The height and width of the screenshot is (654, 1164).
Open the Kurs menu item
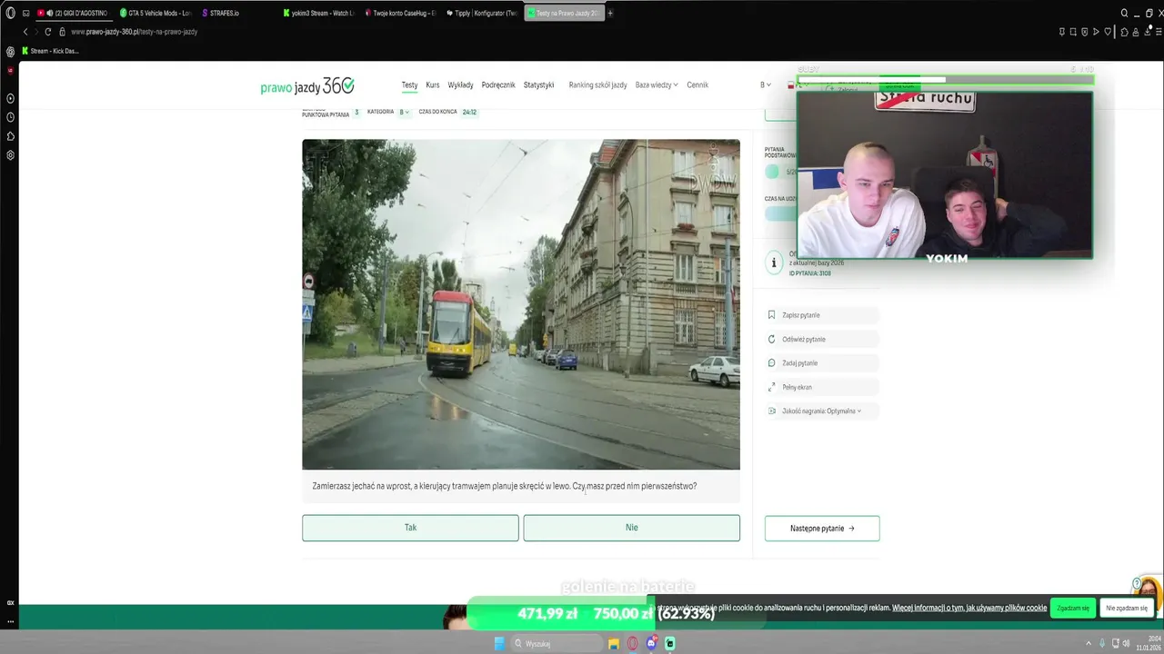433,85
